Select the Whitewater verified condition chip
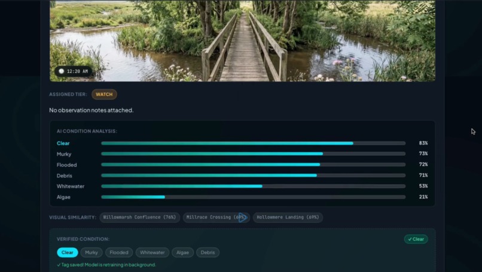This screenshot has height=272, width=482. (152, 252)
